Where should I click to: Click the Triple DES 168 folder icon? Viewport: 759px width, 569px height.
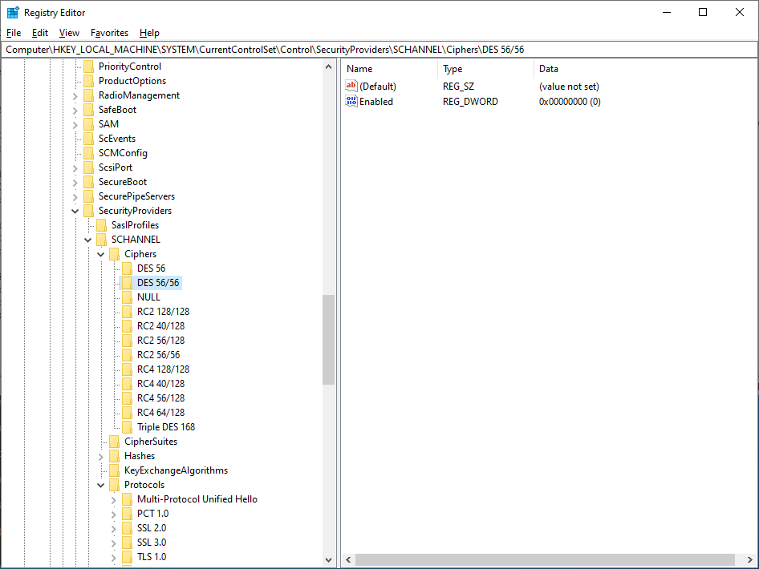point(128,426)
